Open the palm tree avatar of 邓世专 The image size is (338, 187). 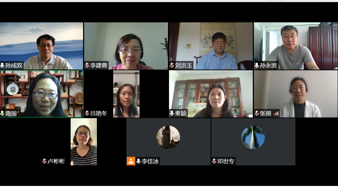[253, 137]
